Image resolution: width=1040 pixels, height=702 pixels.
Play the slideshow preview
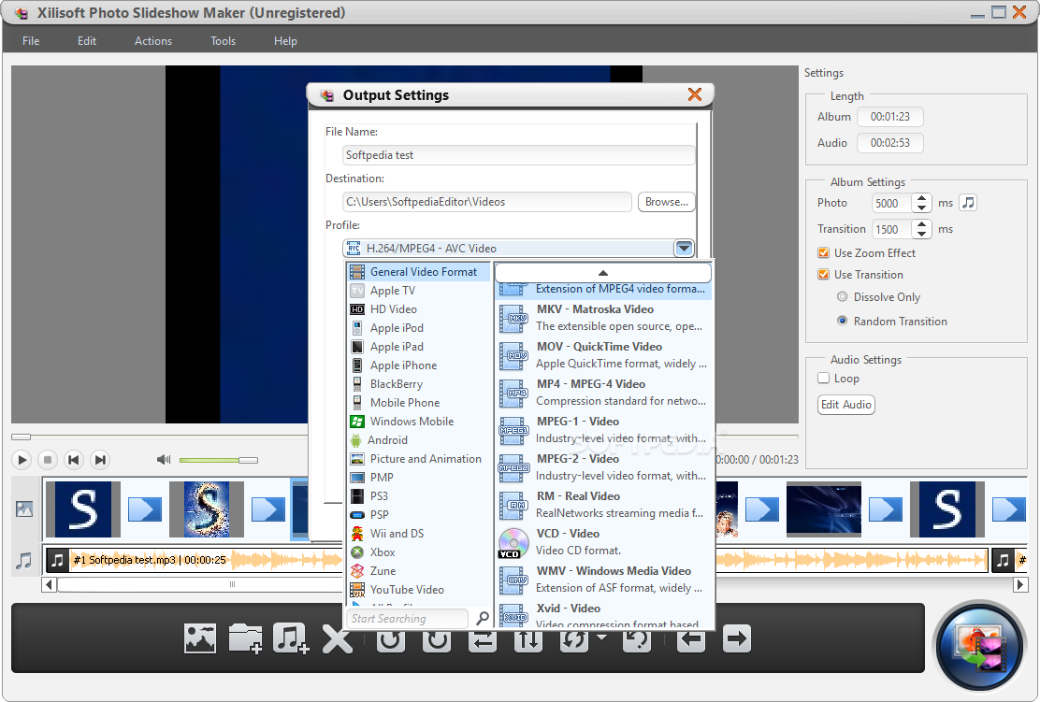coord(22,459)
